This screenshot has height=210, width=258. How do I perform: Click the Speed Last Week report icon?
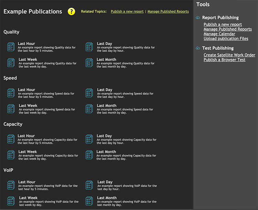click(x=11, y=109)
